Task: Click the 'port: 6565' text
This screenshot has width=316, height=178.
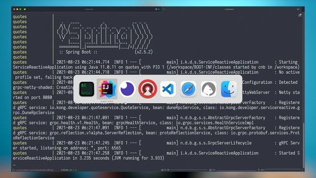Action: coord(109,148)
